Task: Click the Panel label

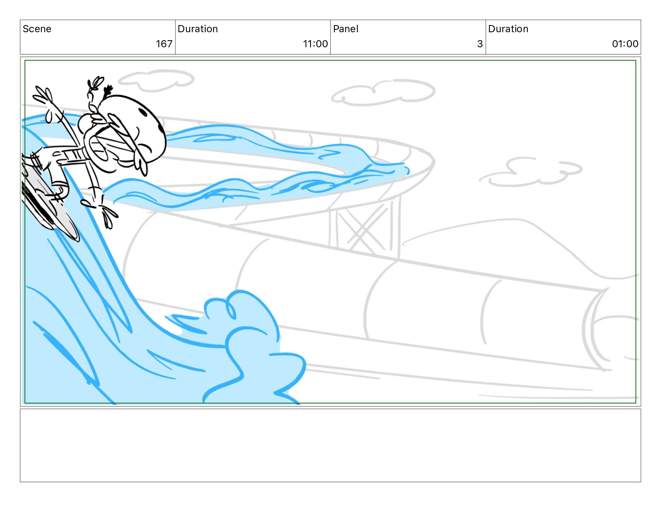Action: (x=346, y=29)
